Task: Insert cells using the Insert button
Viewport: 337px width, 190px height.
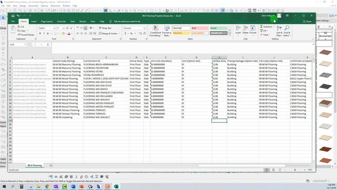Action: click(x=238, y=30)
